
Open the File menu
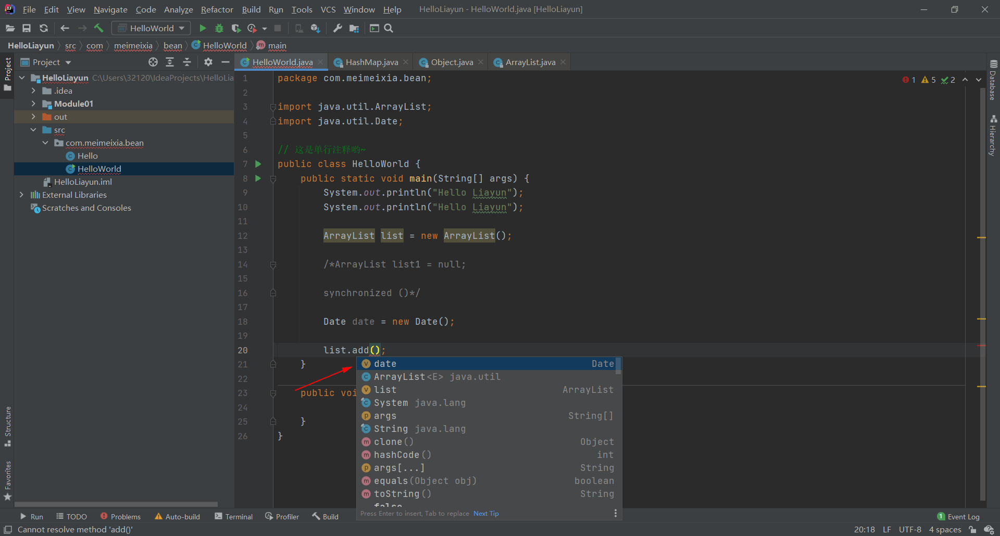pos(29,9)
